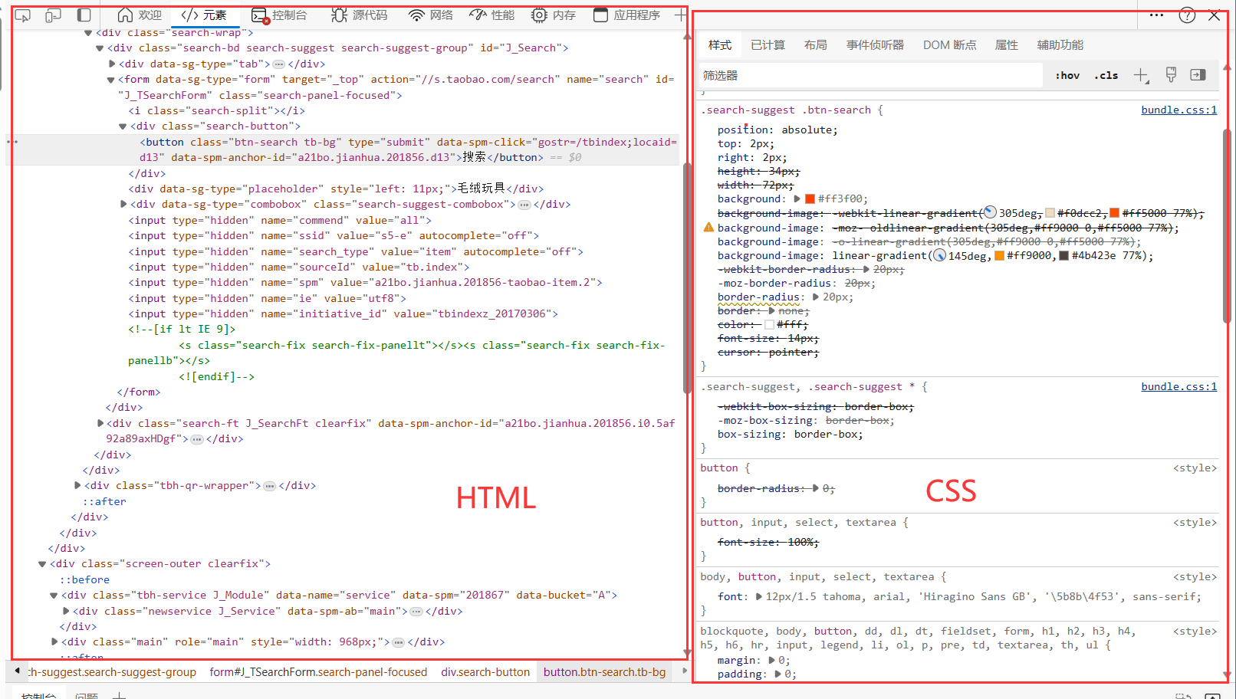
Task: Click the plus icon to add more tools
Action: click(680, 15)
